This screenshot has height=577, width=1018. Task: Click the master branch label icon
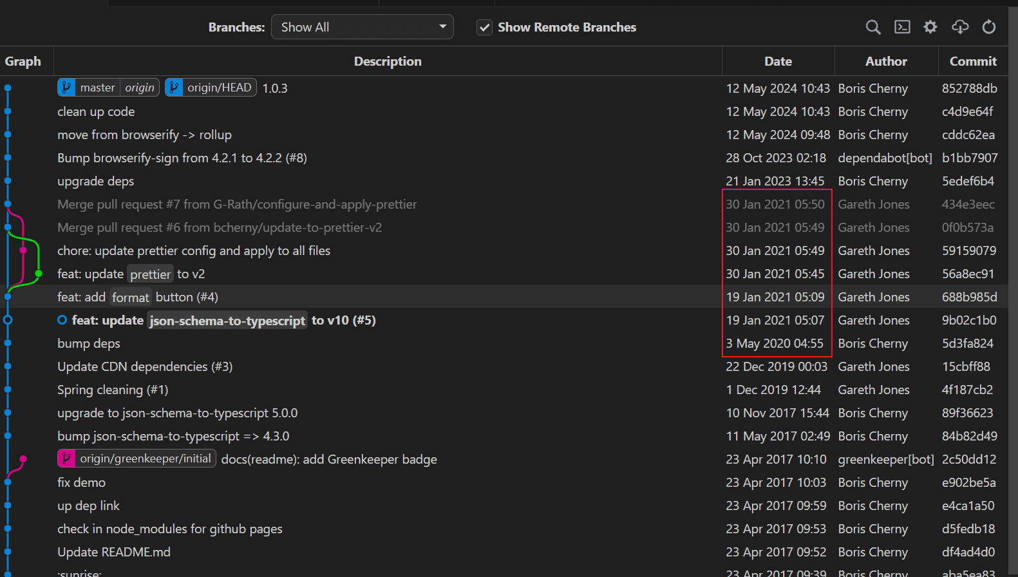tap(67, 88)
